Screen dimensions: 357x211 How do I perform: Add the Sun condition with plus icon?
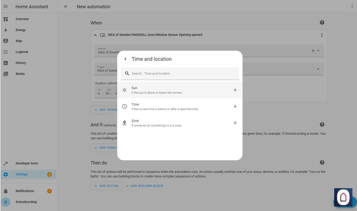click(x=235, y=90)
